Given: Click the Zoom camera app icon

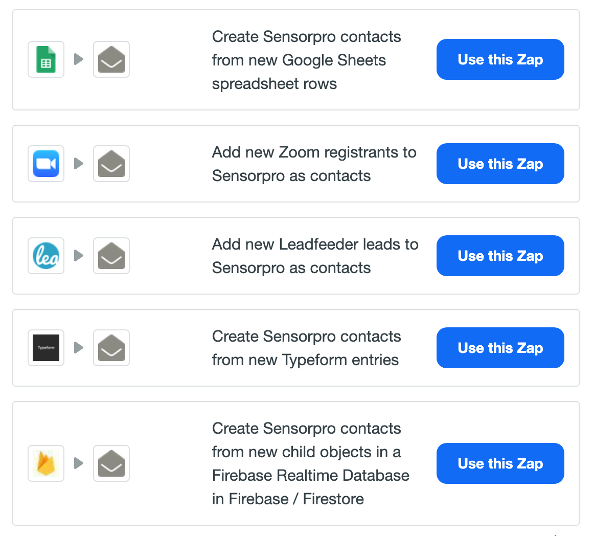Looking at the screenshot, I should coord(46,164).
